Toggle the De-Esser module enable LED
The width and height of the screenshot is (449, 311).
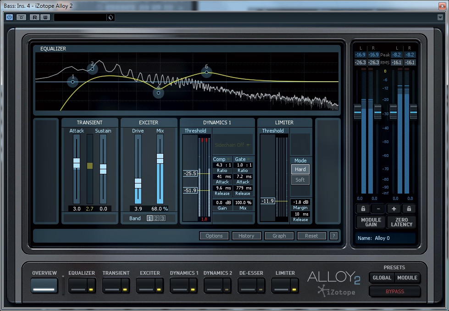pyautogui.click(x=261, y=289)
